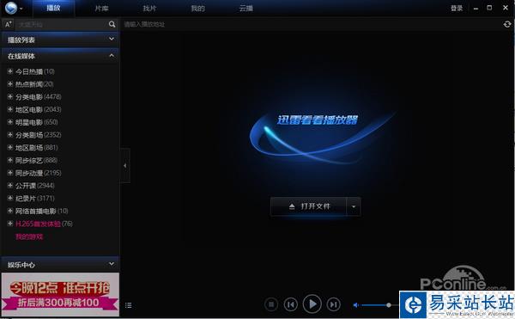Expand the 娱乐中心 section chevron

pos(112,264)
